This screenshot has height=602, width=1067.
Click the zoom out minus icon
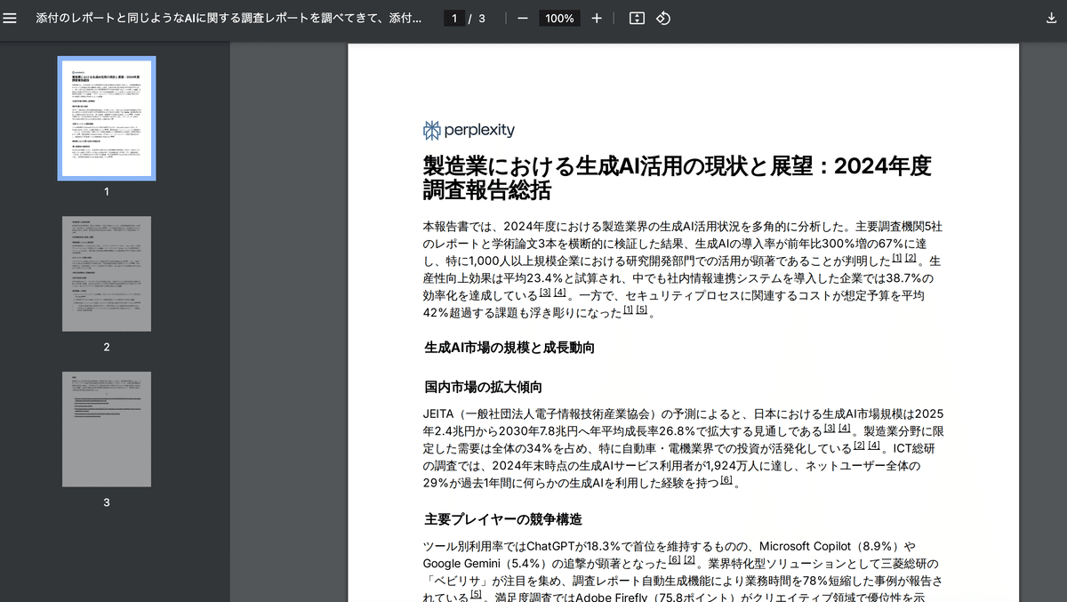(522, 19)
